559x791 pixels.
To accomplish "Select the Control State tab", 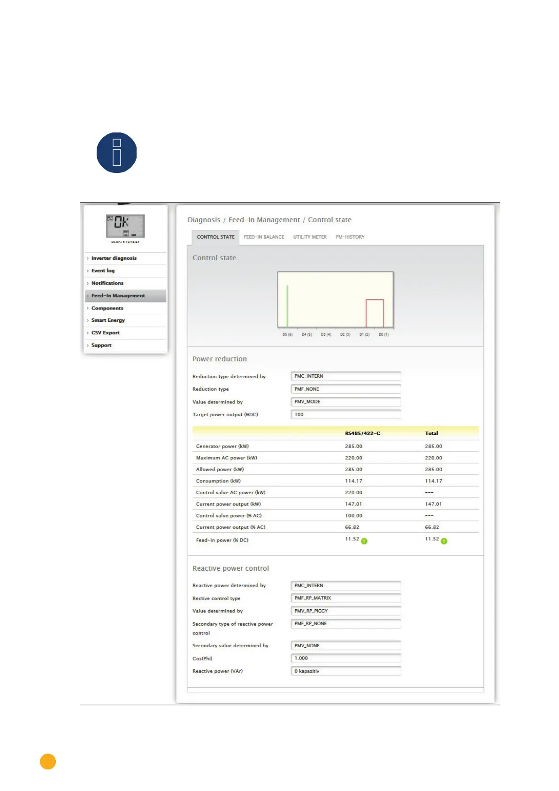I will point(215,237).
